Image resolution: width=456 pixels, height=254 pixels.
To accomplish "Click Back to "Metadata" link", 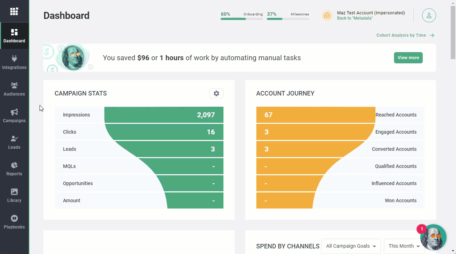I will [355, 18].
